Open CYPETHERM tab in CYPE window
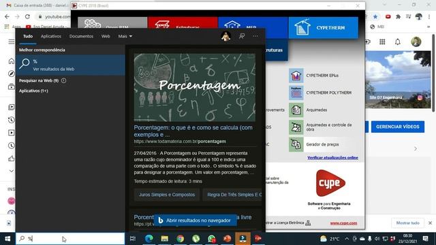 (323, 27)
